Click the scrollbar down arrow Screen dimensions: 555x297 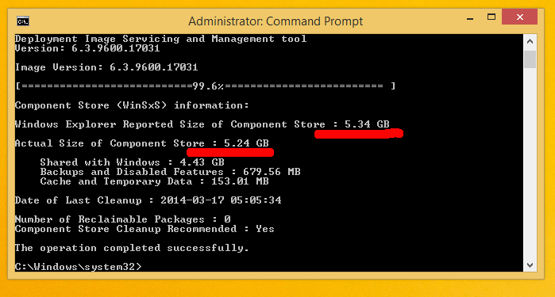point(530,265)
